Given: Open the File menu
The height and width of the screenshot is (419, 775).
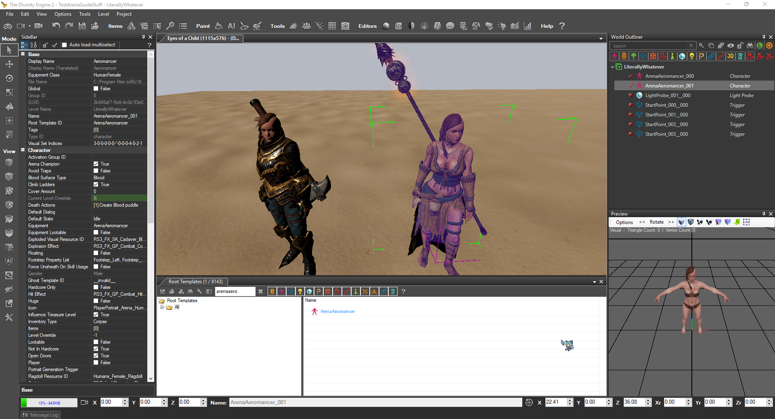Looking at the screenshot, I should (x=10, y=14).
